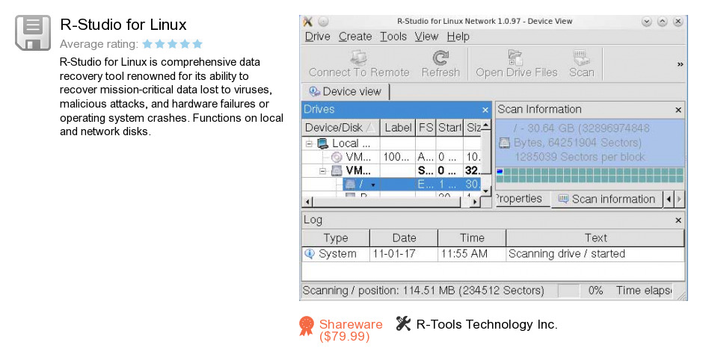703x363 pixels.
Task: Switch to the Scan information tab
Action: 607,199
